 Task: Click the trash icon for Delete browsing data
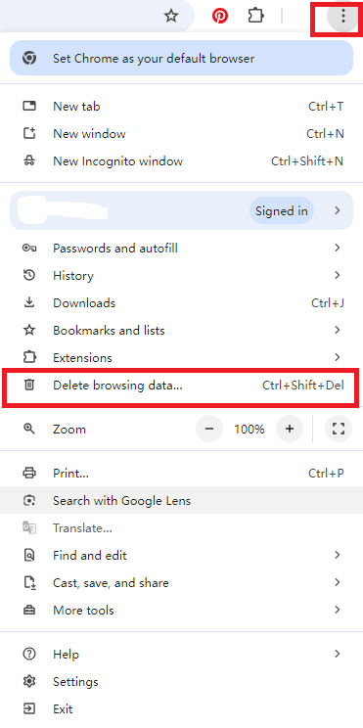coord(29,385)
